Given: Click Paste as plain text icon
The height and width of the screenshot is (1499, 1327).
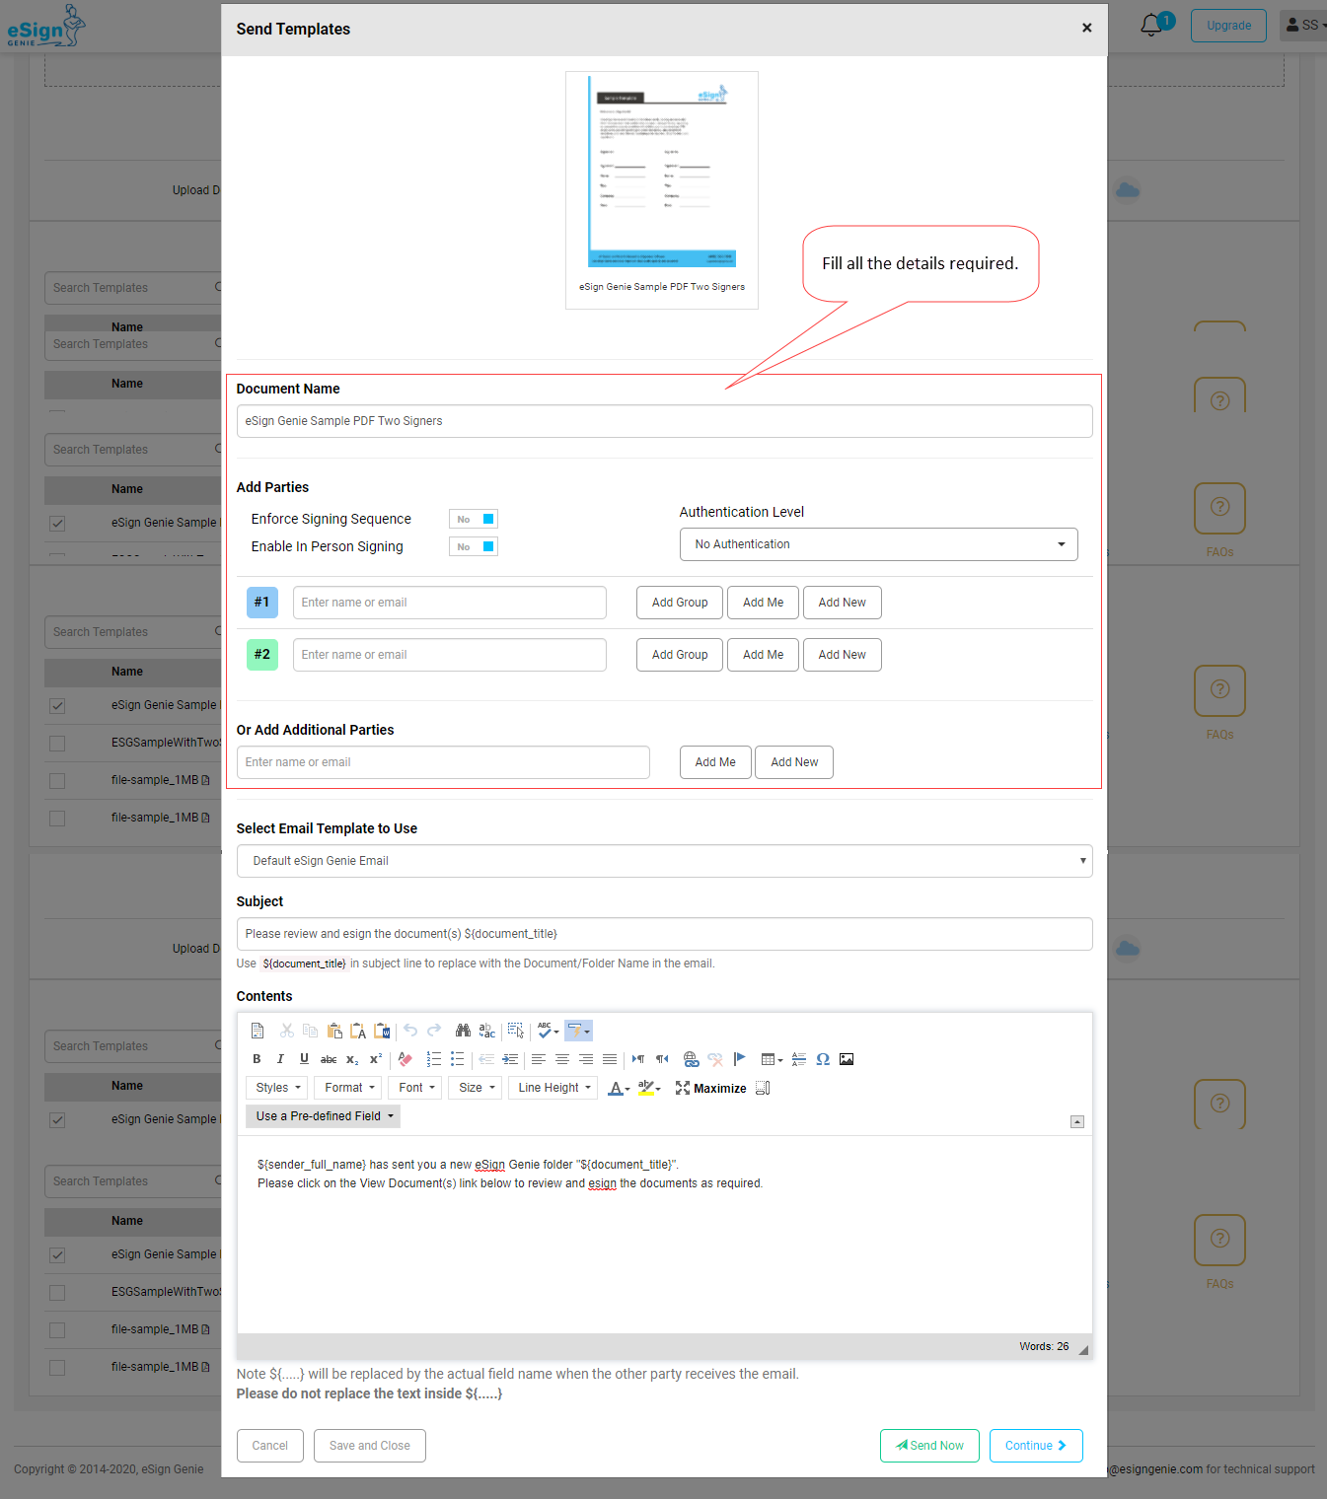Looking at the screenshot, I should 358,1031.
